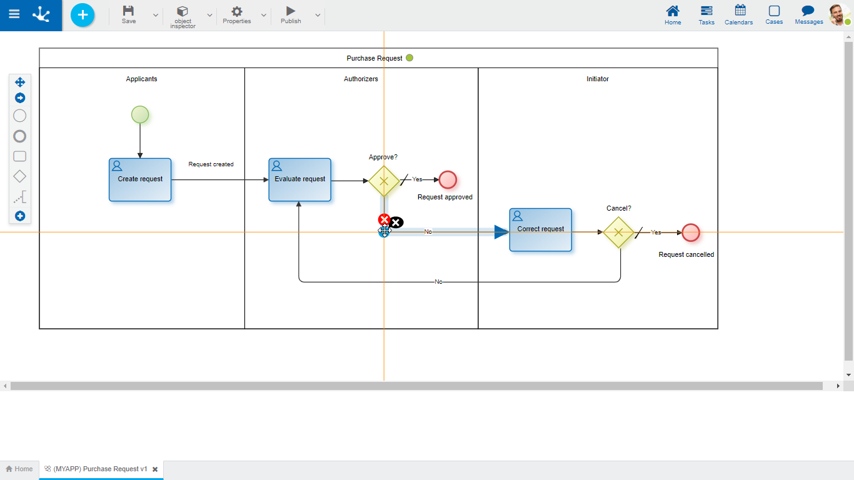Image resolution: width=854 pixels, height=480 pixels.
Task: Choose the task rectangle shape in palette
Action: click(20, 156)
